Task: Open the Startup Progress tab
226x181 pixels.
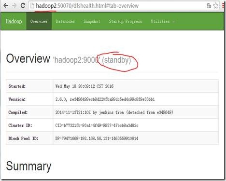Action: (126, 21)
